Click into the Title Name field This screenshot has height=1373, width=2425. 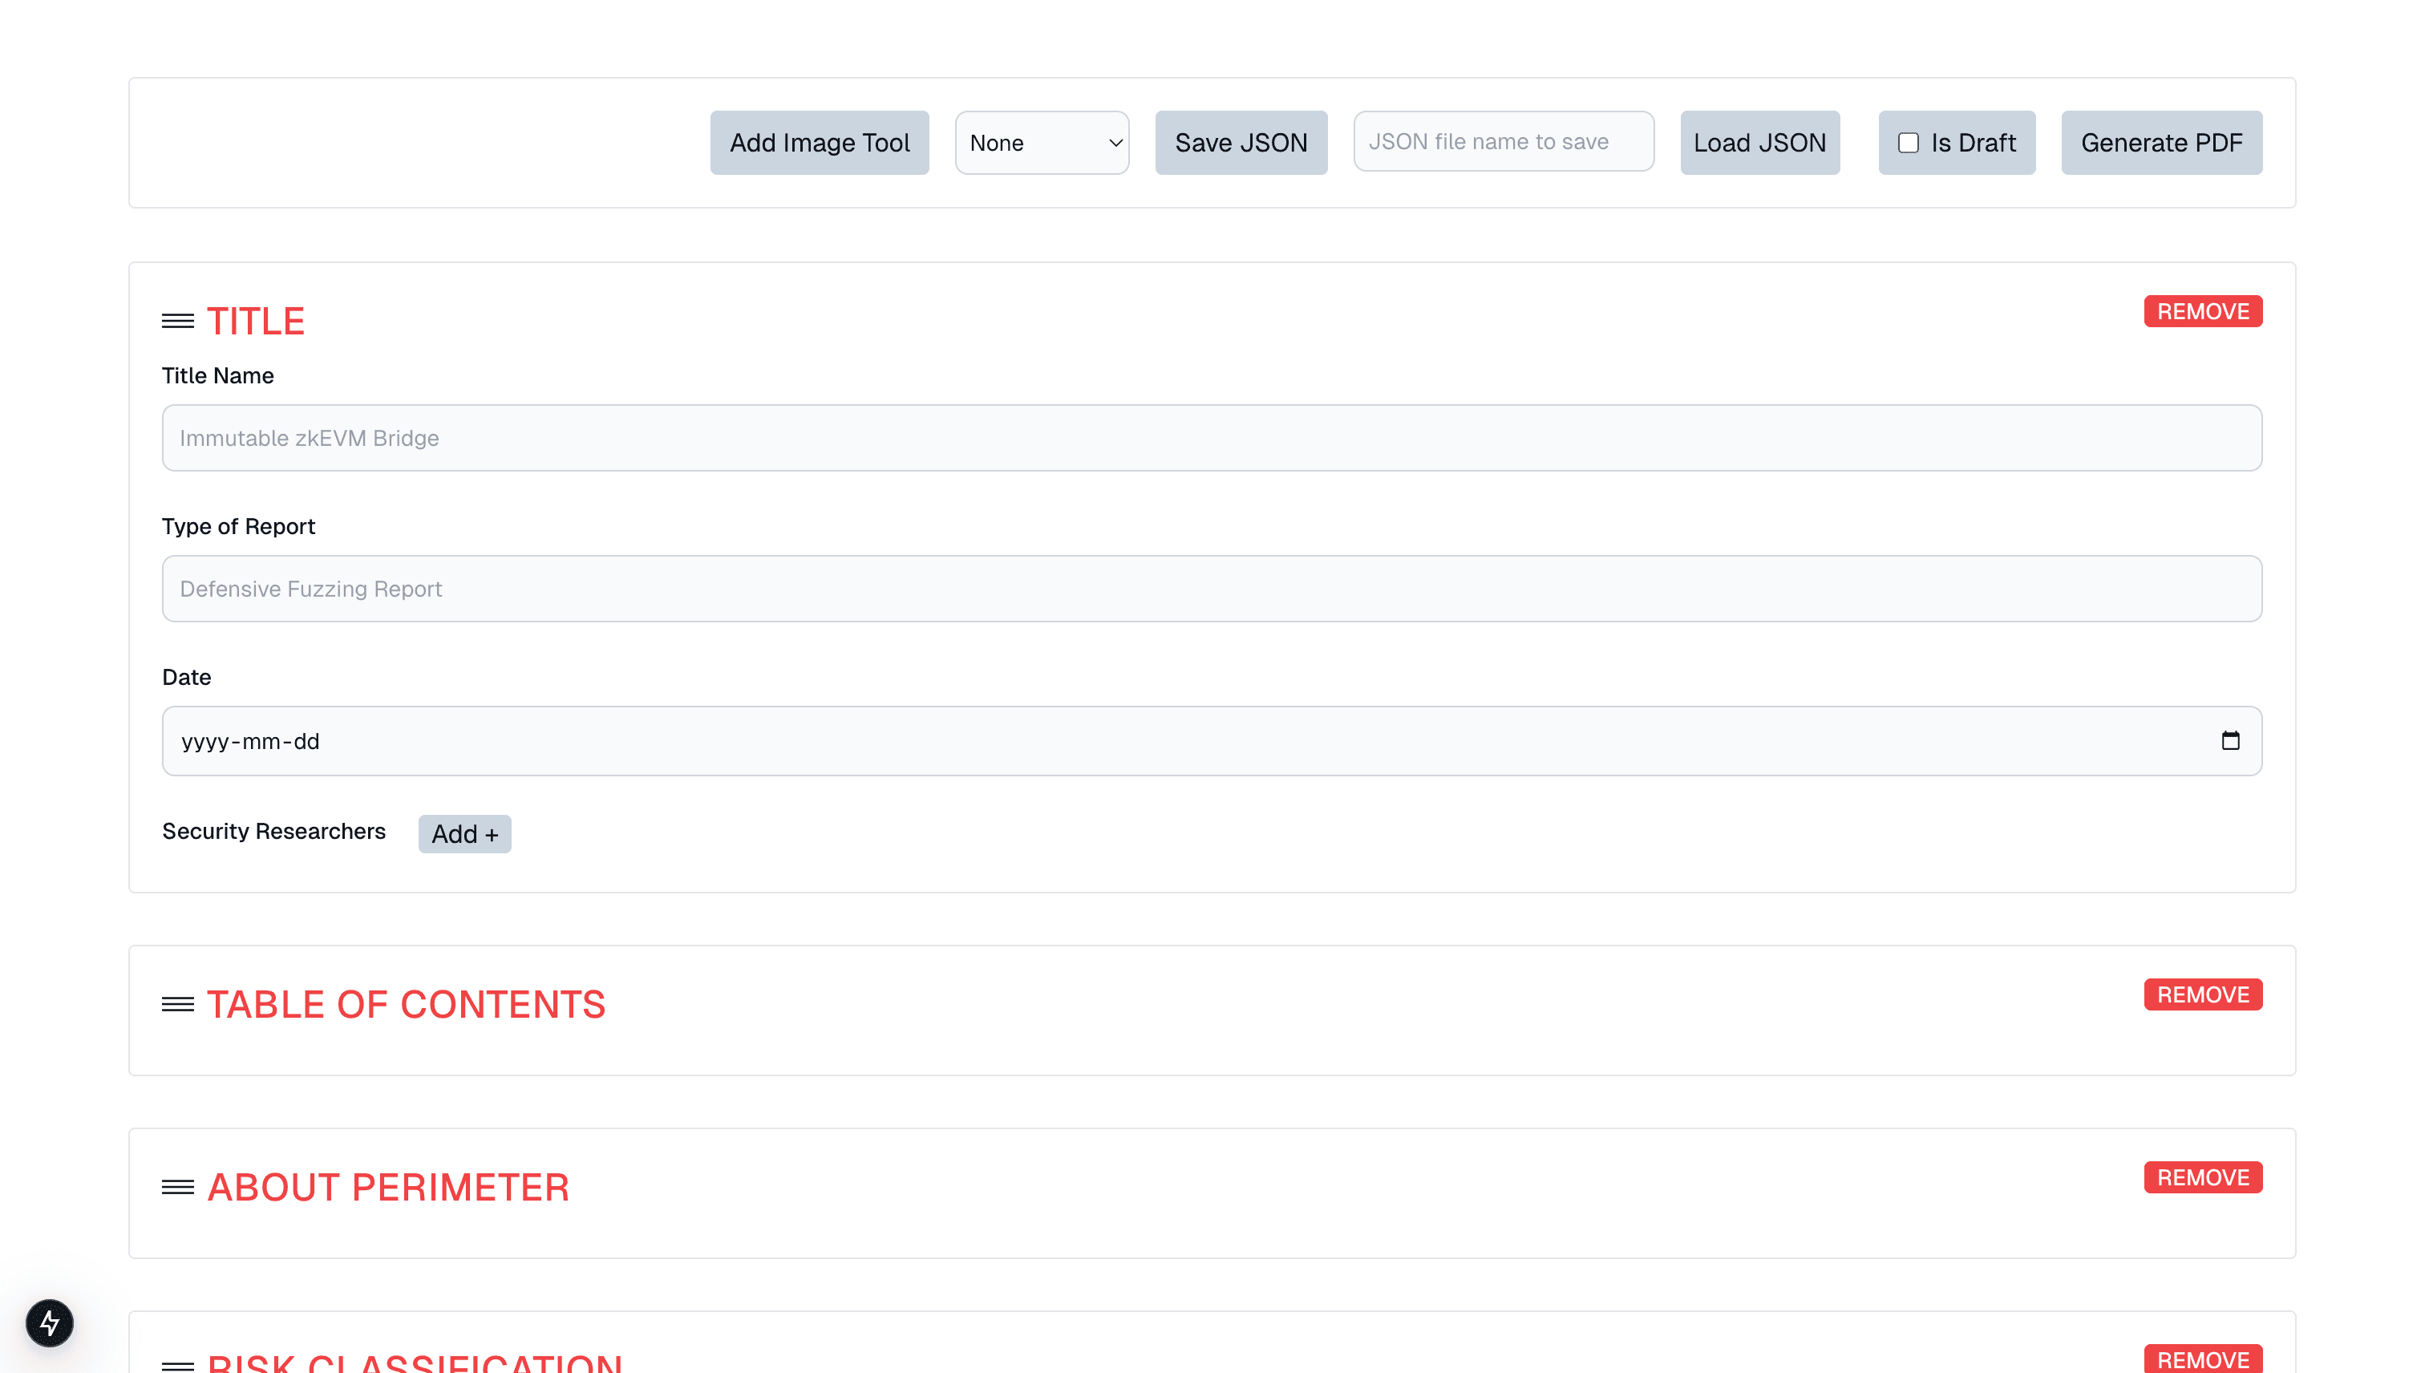(x=1212, y=438)
